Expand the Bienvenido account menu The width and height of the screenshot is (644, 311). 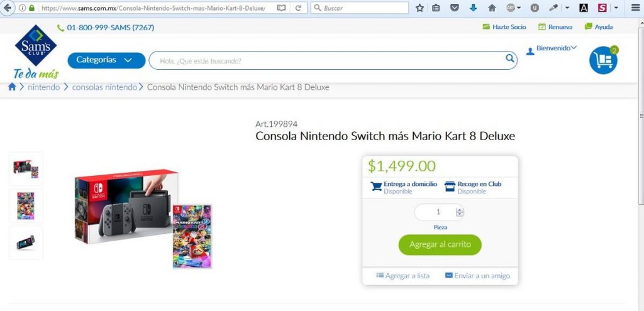pyautogui.click(x=552, y=49)
